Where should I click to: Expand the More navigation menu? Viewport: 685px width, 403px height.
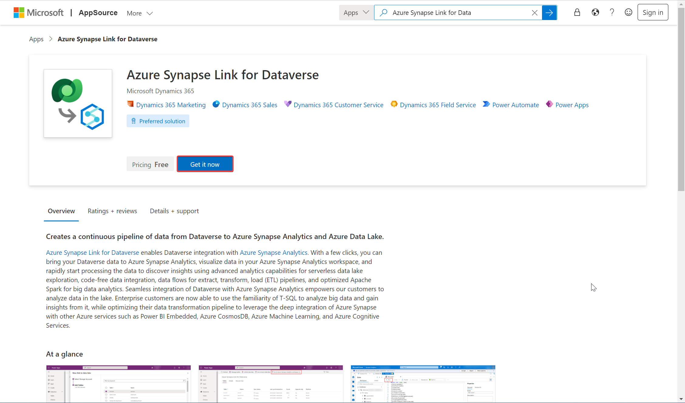[140, 13]
